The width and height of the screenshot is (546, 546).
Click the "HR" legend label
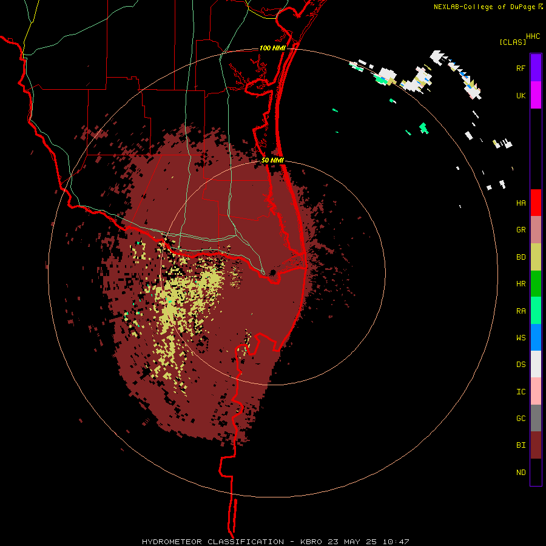tap(521, 284)
